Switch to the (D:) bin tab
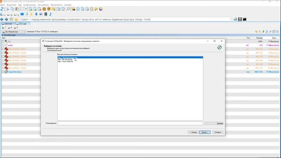The height and width of the screenshot is (158, 281). pyautogui.click(x=8, y=24)
